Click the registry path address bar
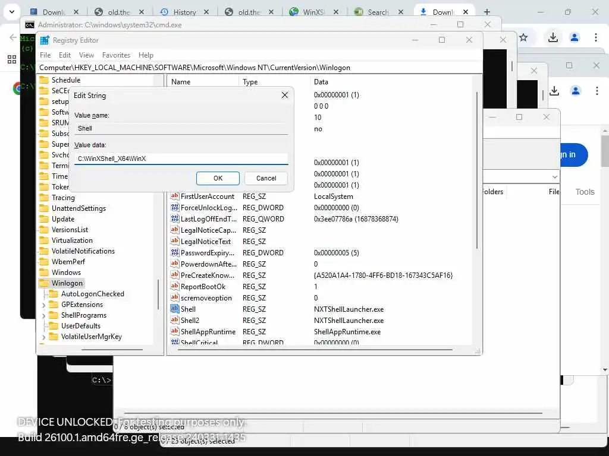 click(x=259, y=68)
